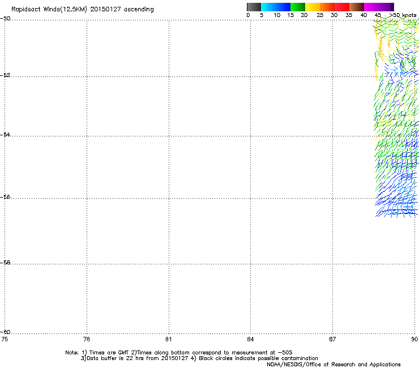419x368 pixels.
Task: Click the legend value '25'
Action: pos(320,15)
